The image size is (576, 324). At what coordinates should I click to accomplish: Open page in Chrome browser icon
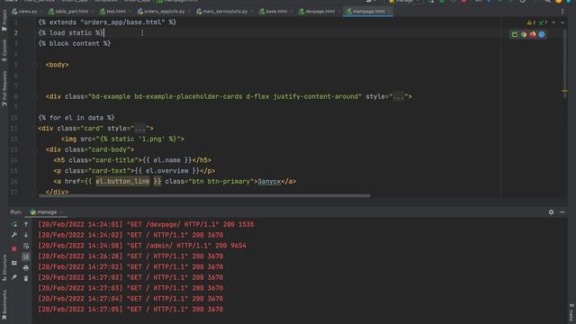(x=524, y=34)
